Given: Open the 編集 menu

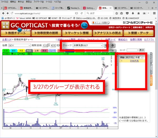Looking at the screenshot, I should tap(13, 2).
